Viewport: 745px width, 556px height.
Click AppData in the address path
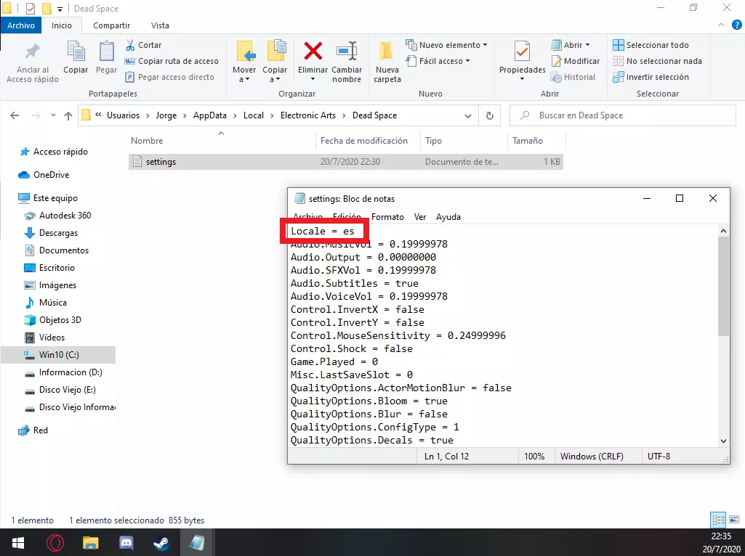point(209,115)
